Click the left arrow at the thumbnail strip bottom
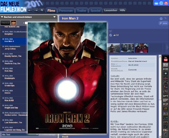This screenshot has width=169, height=138. pyautogui.click(x=166, y=134)
